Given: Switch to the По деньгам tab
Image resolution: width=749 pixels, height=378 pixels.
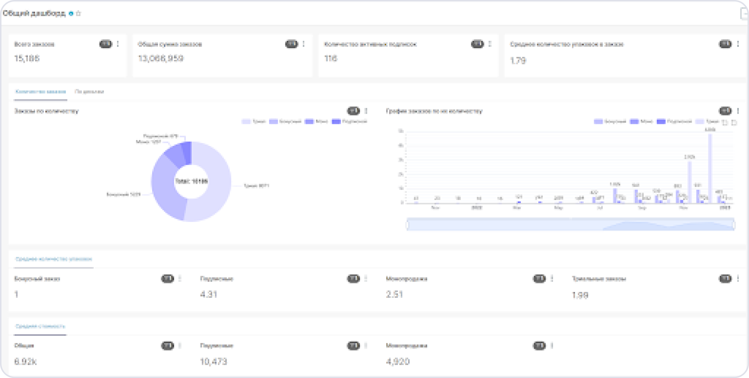Looking at the screenshot, I should tap(89, 92).
